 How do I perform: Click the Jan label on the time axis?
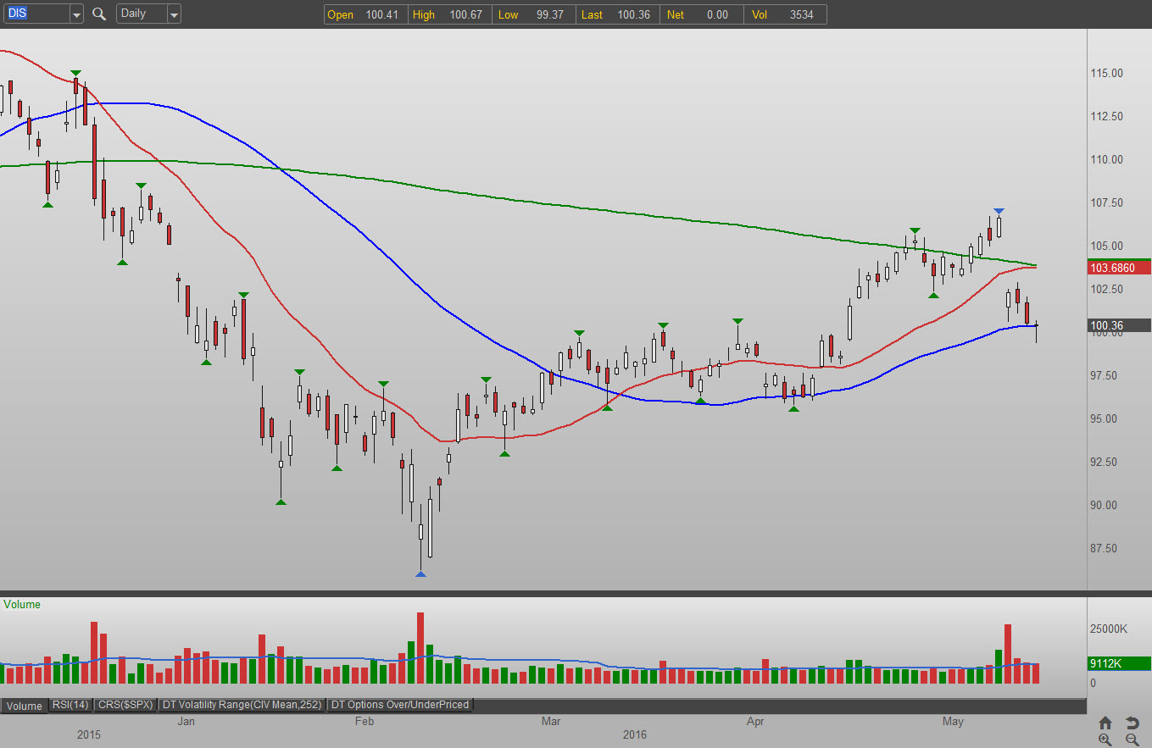click(x=186, y=722)
